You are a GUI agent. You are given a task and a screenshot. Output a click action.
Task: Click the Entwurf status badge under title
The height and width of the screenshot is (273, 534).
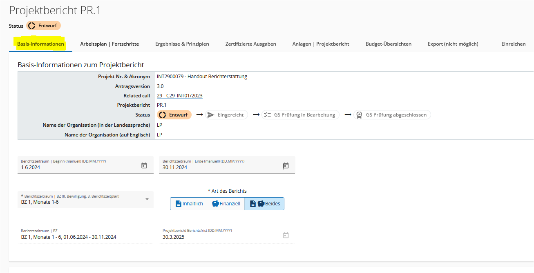(x=44, y=26)
